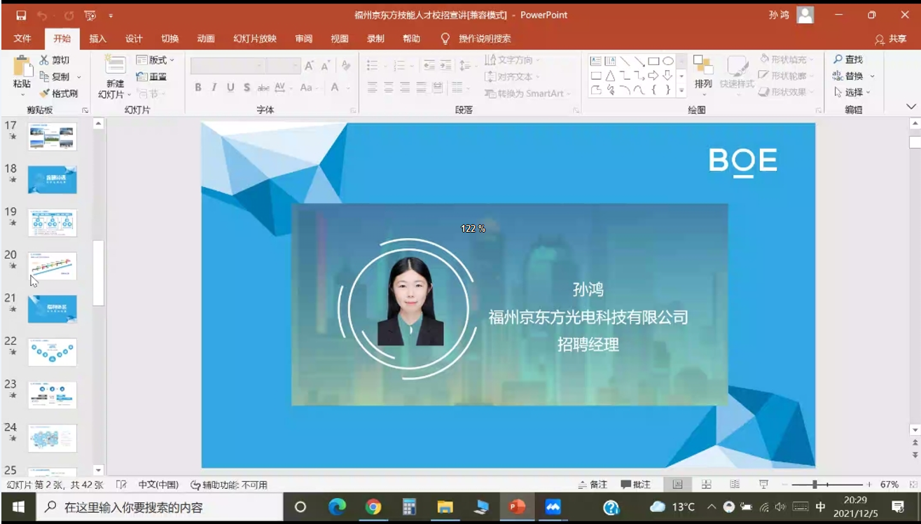Click the Share (共享) button
921x524 pixels.
tap(891, 39)
